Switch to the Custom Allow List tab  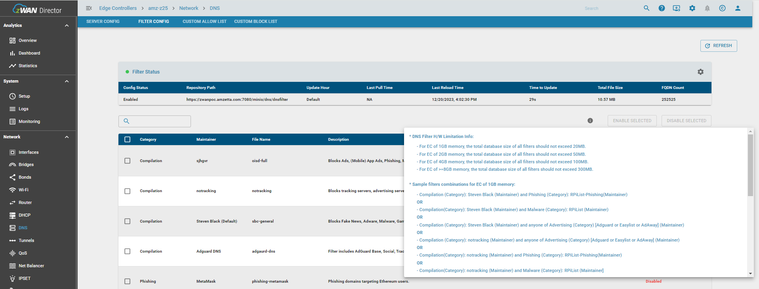[x=204, y=21]
